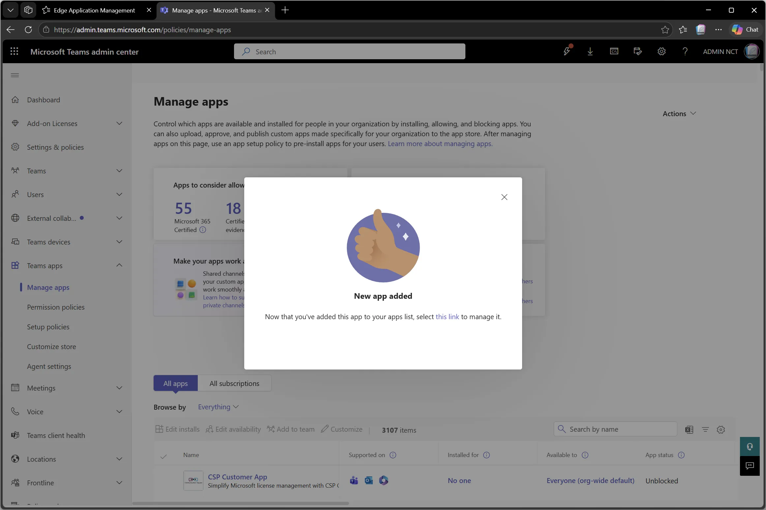The width and height of the screenshot is (766, 510).
Task: Open 'this link' to manage the app
Action: (x=447, y=317)
